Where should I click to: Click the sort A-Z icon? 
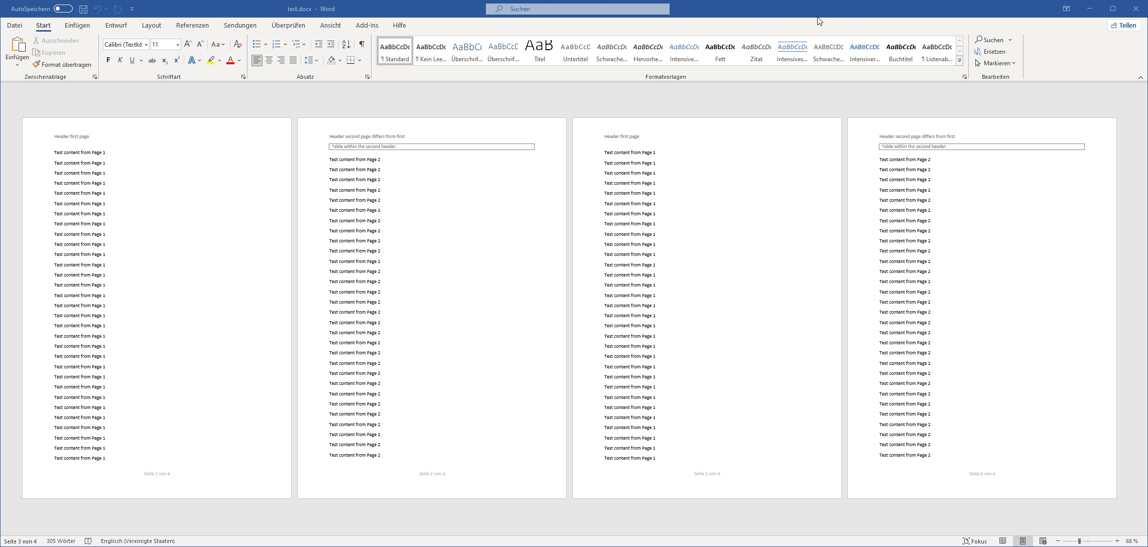346,44
